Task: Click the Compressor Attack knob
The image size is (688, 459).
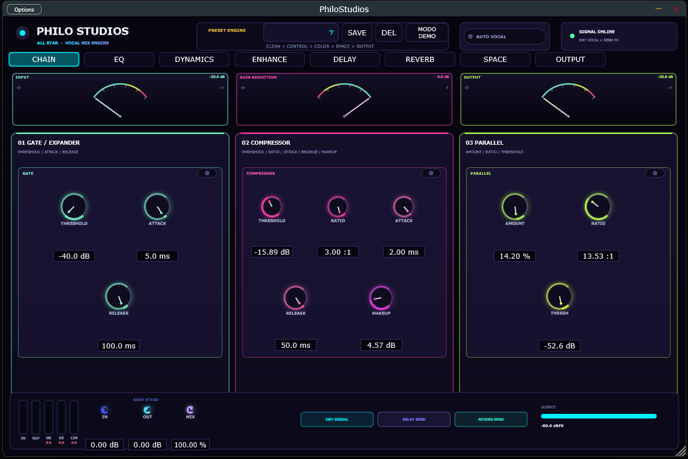Action: point(404,206)
